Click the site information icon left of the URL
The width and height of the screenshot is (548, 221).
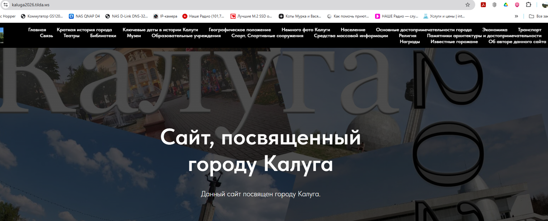[6, 5]
